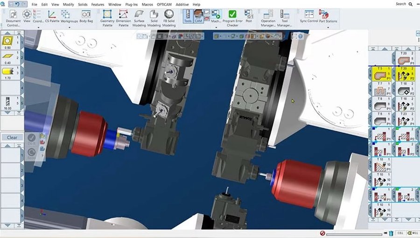
Task: Expand the Workgroups dropdown arrow
Action: point(70,28)
